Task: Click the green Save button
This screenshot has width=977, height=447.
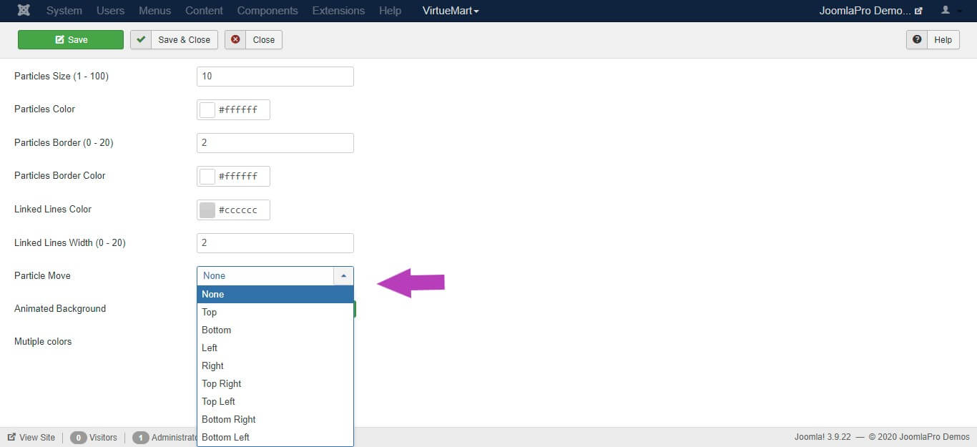Action: pos(71,39)
